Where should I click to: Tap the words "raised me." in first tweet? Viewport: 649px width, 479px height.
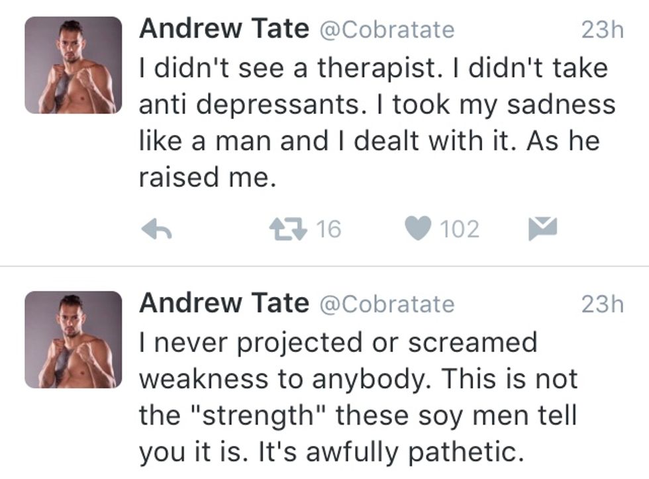coord(207,178)
